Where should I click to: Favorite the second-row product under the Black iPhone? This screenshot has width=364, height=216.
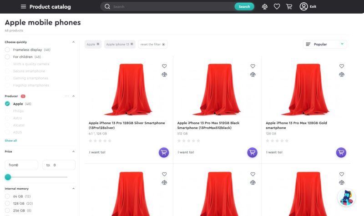tap(253, 174)
